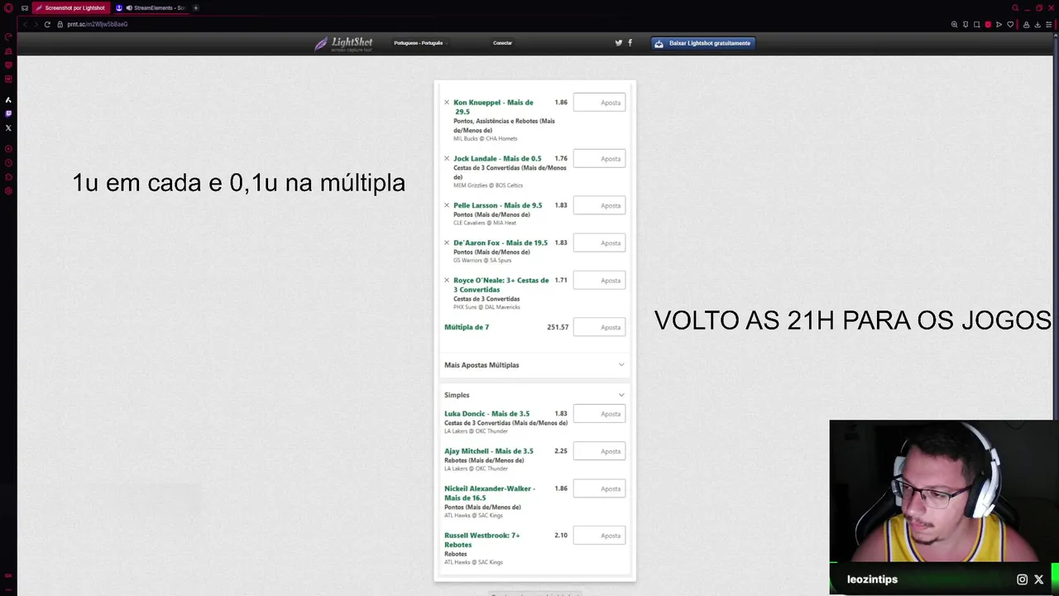The height and width of the screenshot is (596, 1059).
Task: Open browser downloads icon
Action: pyautogui.click(x=1037, y=24)
